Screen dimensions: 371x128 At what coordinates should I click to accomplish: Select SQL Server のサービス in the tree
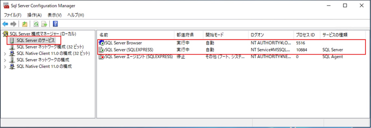[x=35, y=40]
